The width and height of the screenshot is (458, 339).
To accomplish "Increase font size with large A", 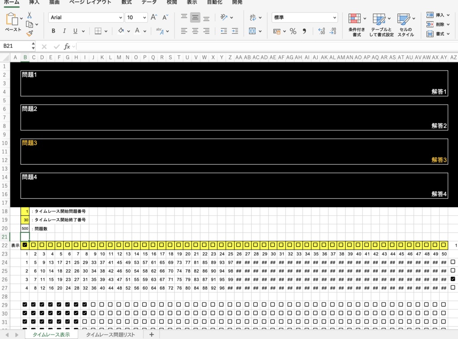I will [x=154, y=17].
